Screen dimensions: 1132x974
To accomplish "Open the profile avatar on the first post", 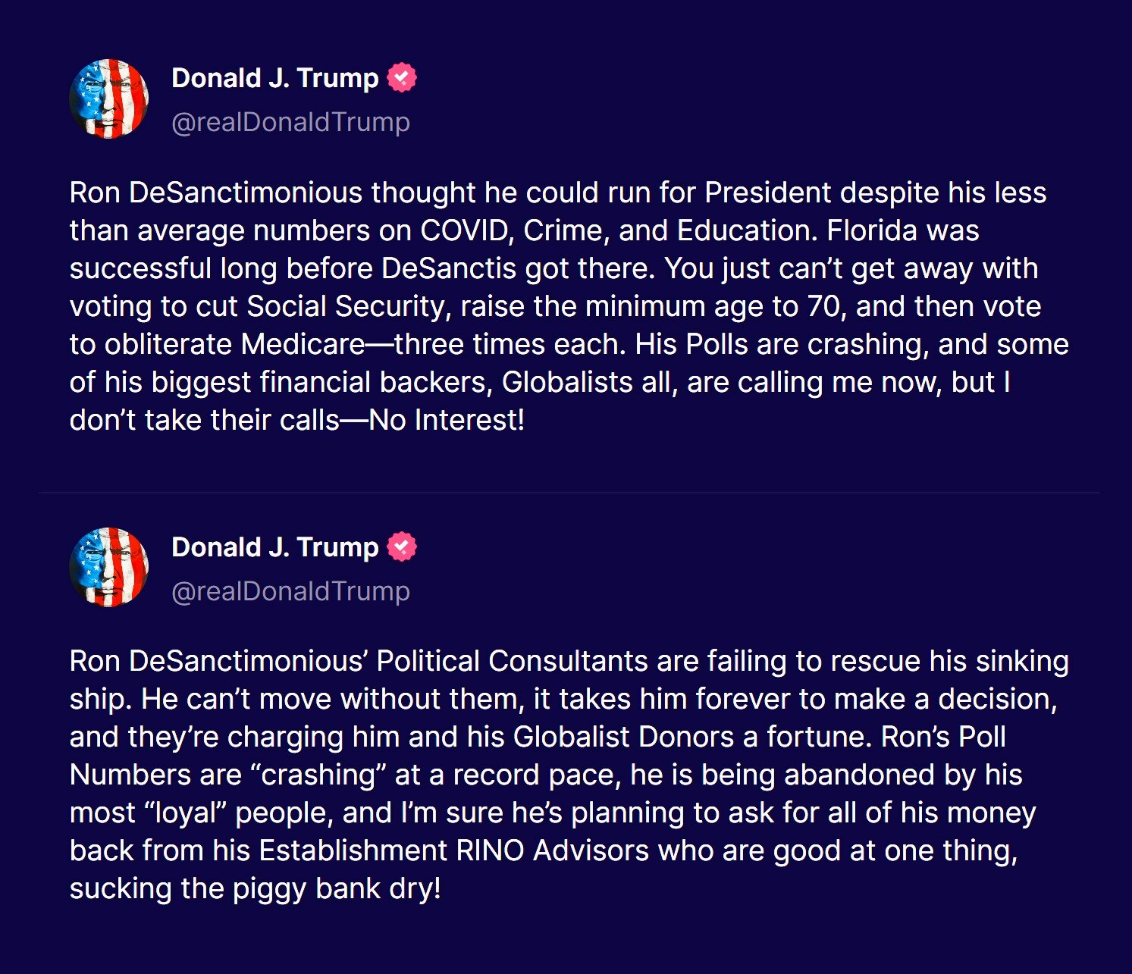I will click(x=108, y=99).
